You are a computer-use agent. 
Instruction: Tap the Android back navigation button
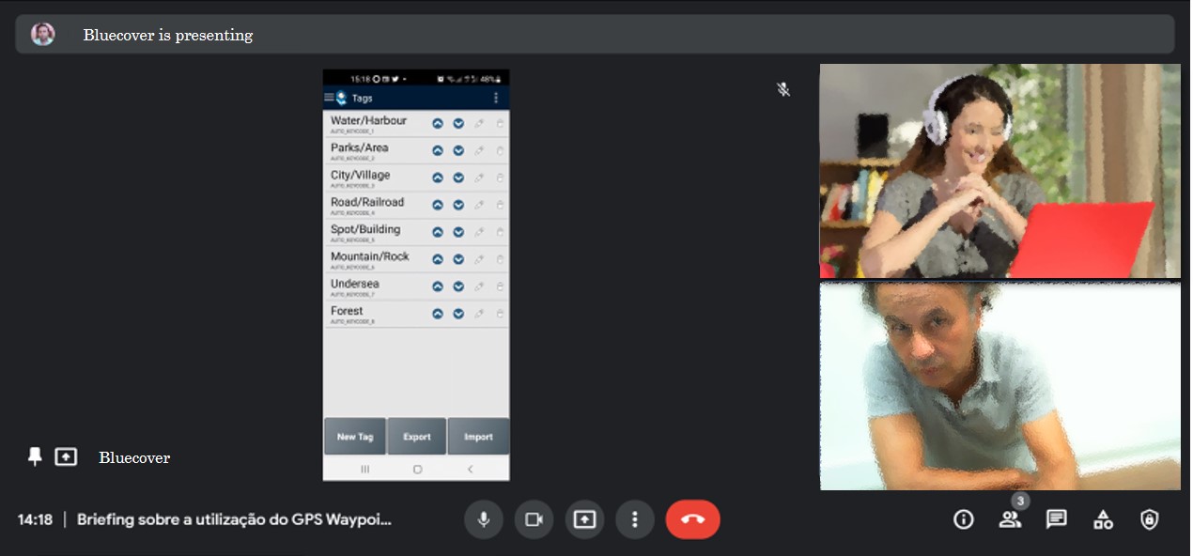[470, 469]
